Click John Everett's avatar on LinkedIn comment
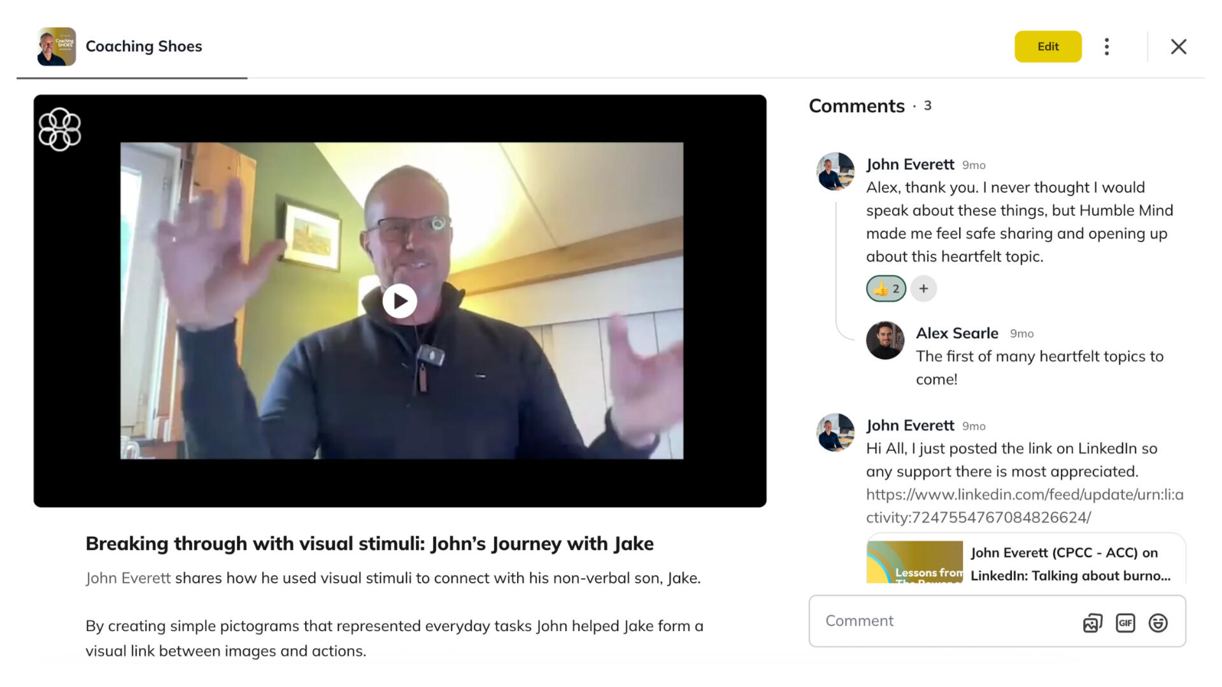The image size is (1222, 687). tap(835, 432)
